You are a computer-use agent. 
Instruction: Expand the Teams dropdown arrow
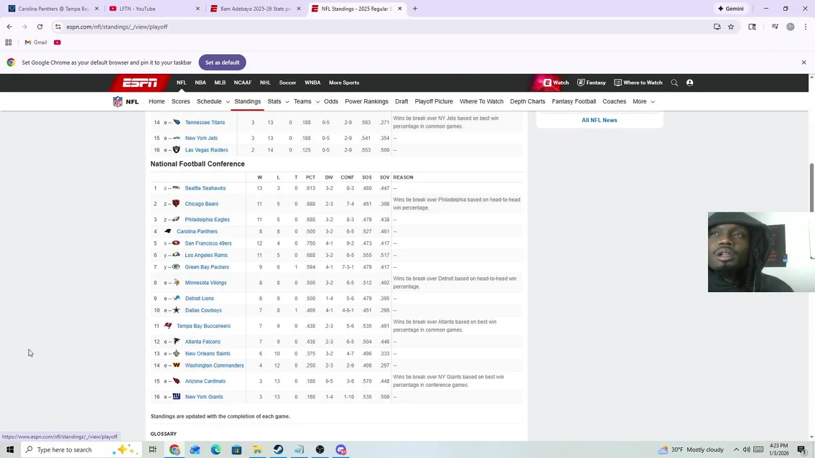(x=317, y=102)
